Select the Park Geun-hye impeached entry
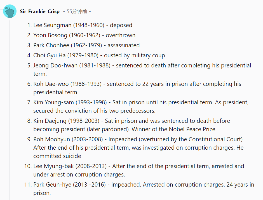 [139, 189]
